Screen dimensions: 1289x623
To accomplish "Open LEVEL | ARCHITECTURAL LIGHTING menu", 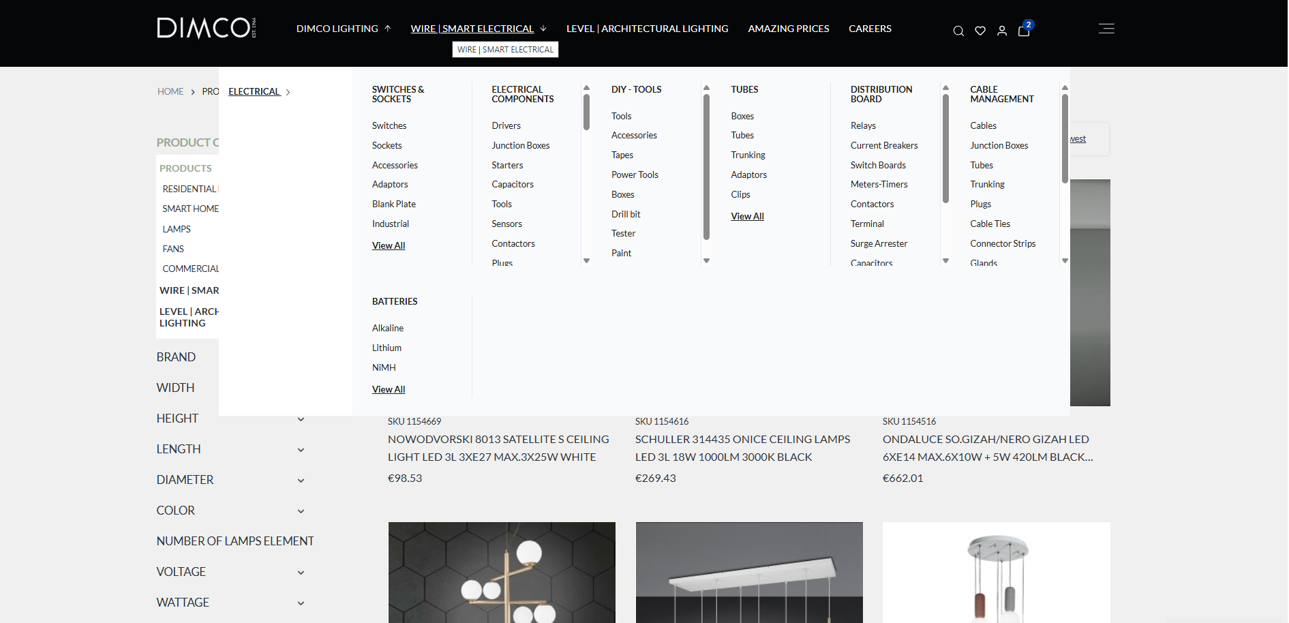I will coord(647,29).
